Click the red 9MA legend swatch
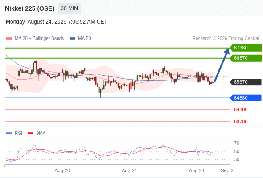The width and height of the screenshot is (263, 178). point(30,133)
